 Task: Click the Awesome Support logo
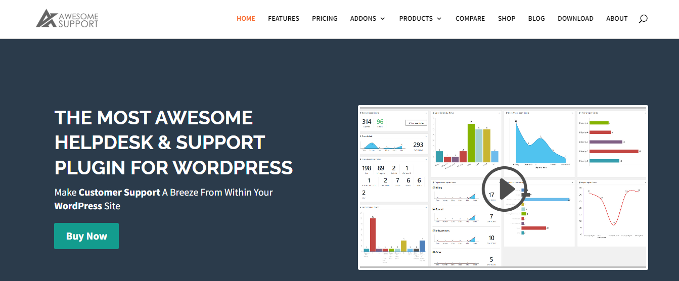tap(67, 18)
